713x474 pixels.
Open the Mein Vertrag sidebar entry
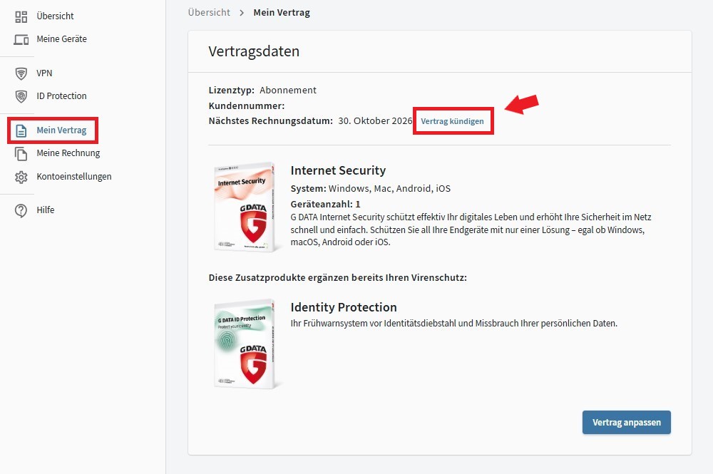pyautogui.click(x=61, y=130)
